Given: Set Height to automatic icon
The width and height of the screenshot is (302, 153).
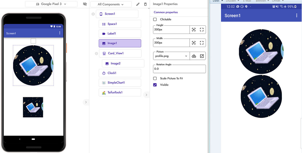Looking at the screenshot, I should pos(194,29).
